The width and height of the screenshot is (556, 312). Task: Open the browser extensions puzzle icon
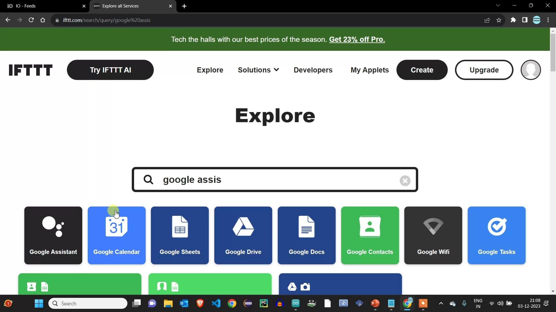[513, 20]
